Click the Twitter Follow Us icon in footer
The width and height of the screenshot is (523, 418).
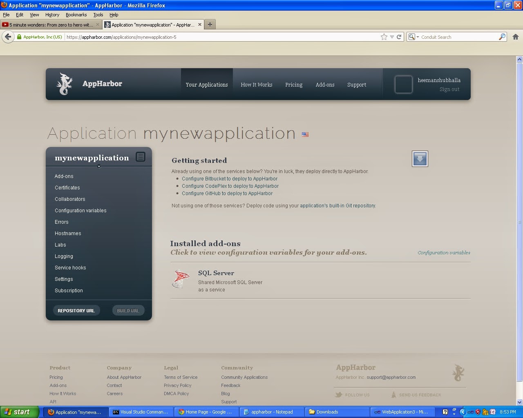pos(338,395)
